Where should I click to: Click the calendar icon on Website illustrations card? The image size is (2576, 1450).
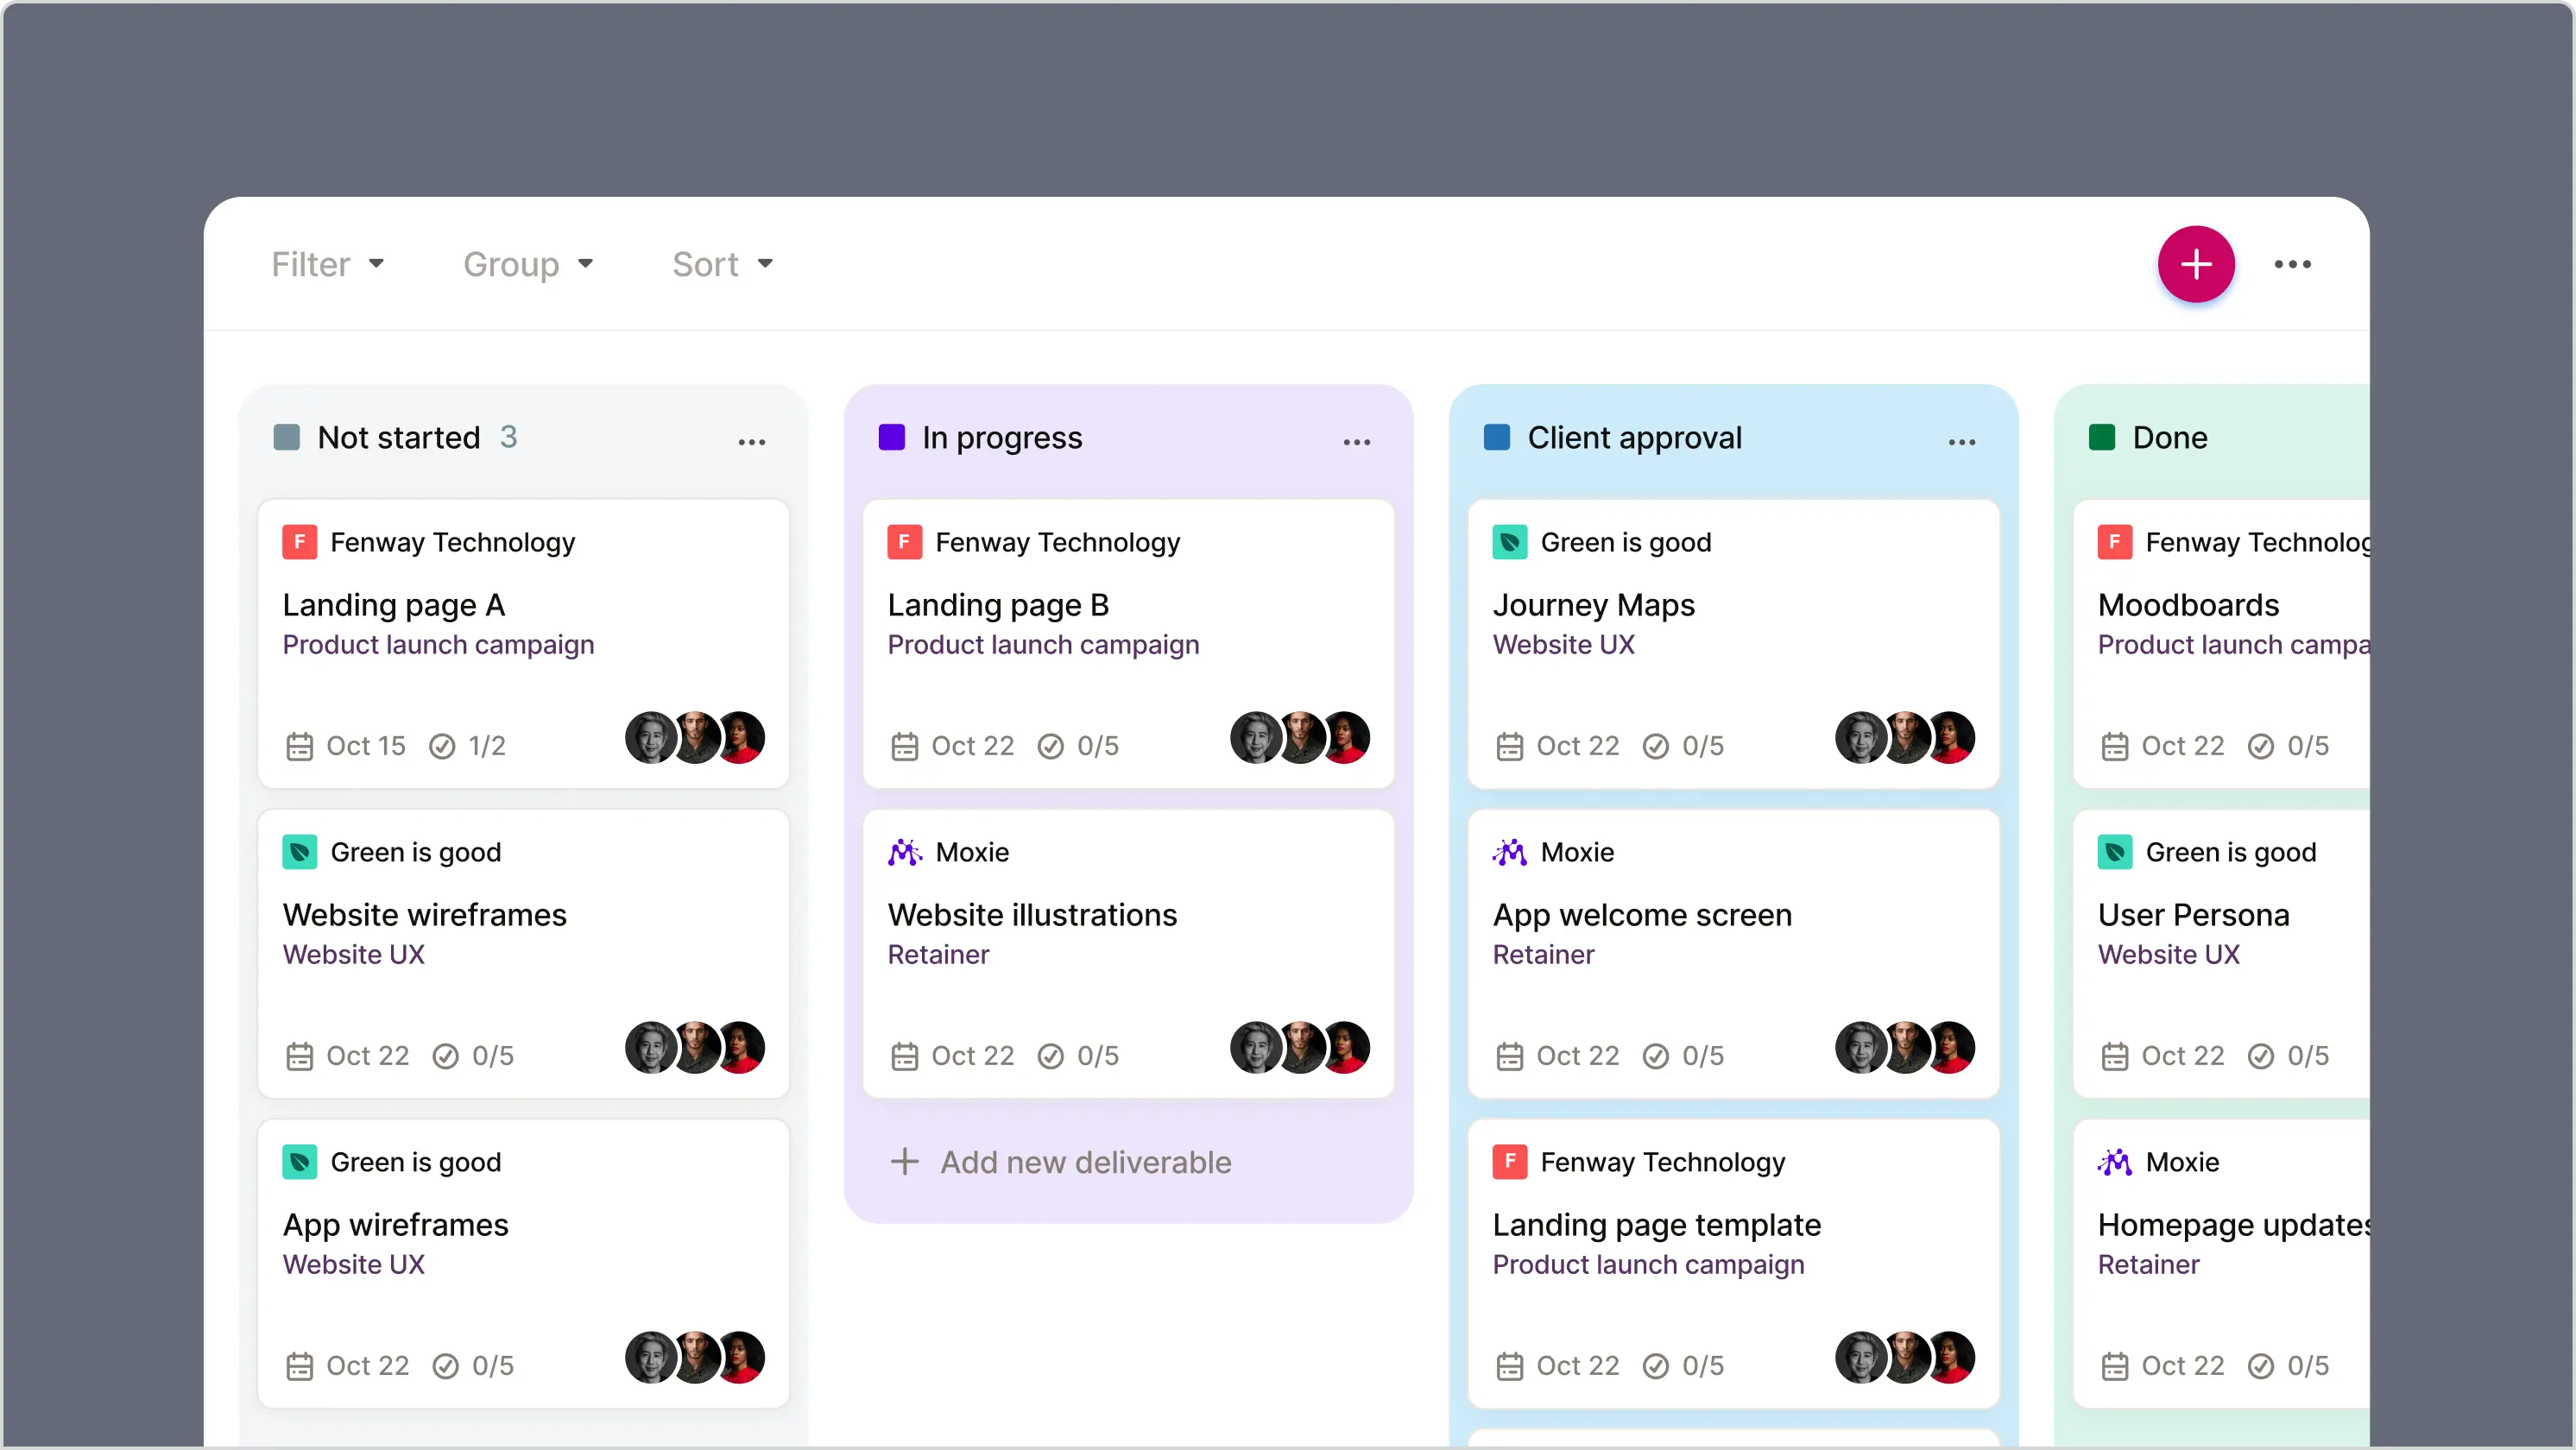904,1056
